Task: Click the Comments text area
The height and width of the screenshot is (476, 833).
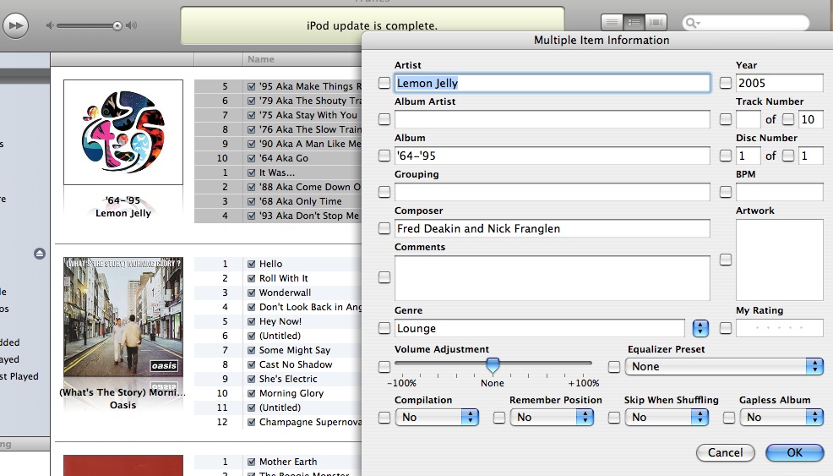Action: pos(552,278)
